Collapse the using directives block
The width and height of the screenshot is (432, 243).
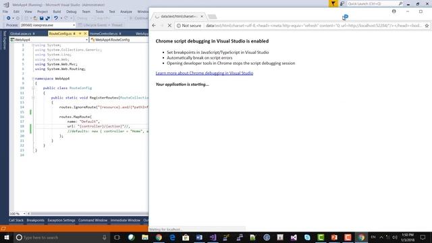tap(33, 45)
